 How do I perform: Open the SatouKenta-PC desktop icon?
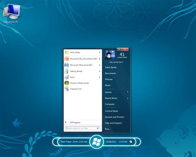[x=11, y=14]
